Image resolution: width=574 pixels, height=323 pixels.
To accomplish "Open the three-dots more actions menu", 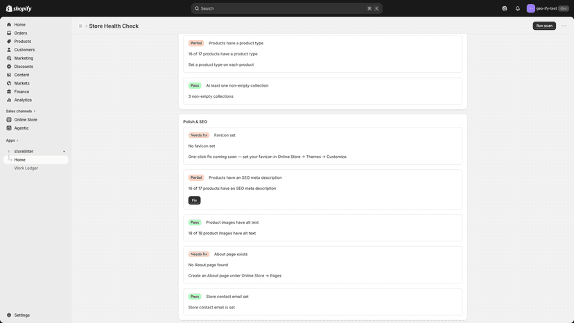I will 564,26.
